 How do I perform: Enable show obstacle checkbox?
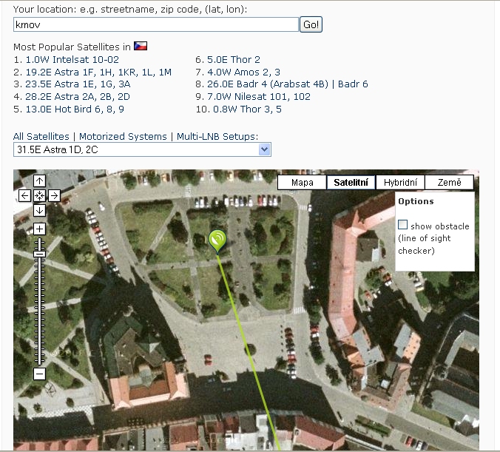point(403,225)
